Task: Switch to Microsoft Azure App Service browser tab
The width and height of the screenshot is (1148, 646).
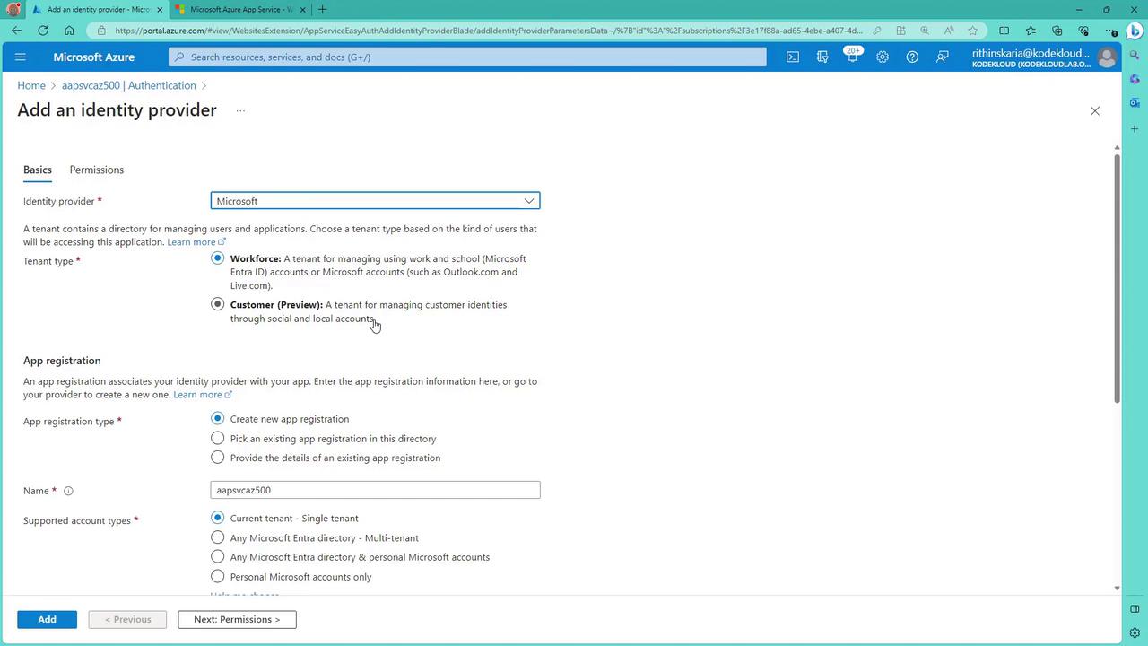Action: [x=240, y=10]
